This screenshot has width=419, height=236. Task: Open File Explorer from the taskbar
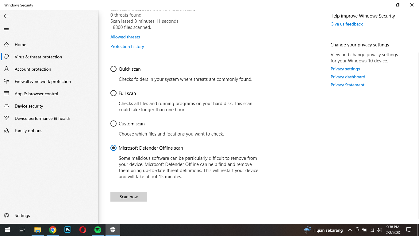coord(37,230)
